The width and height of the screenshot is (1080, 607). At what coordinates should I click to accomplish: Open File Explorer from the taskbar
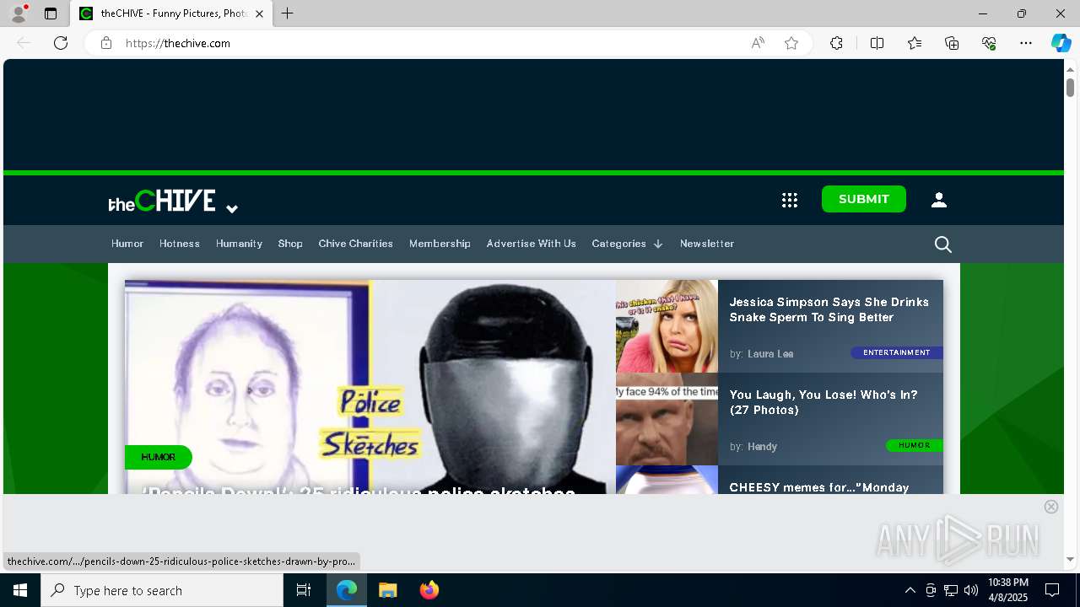click(388, 590)
